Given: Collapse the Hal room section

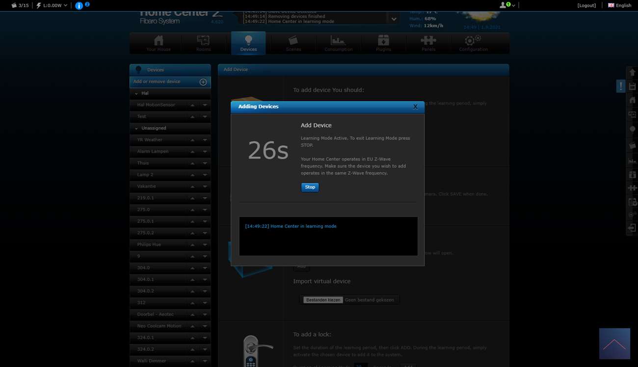Looking at the screenshot, I should coord(136,93).
